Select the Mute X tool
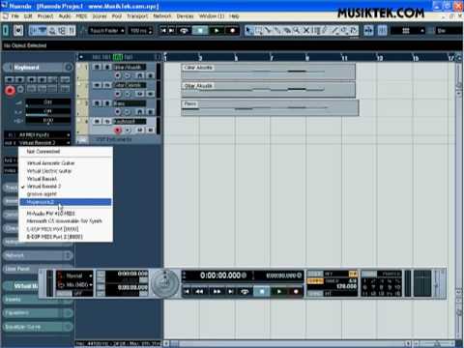The height and width of the screenshot is (348, 464). click(x=305, y=30)
